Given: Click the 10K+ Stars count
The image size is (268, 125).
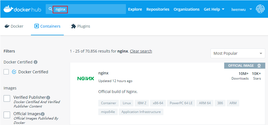Looking at the screenshot, I should [257, 76].
